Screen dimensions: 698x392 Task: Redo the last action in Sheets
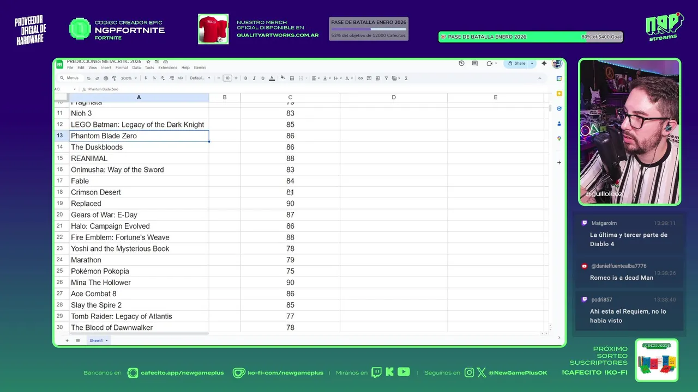[97, 78]
